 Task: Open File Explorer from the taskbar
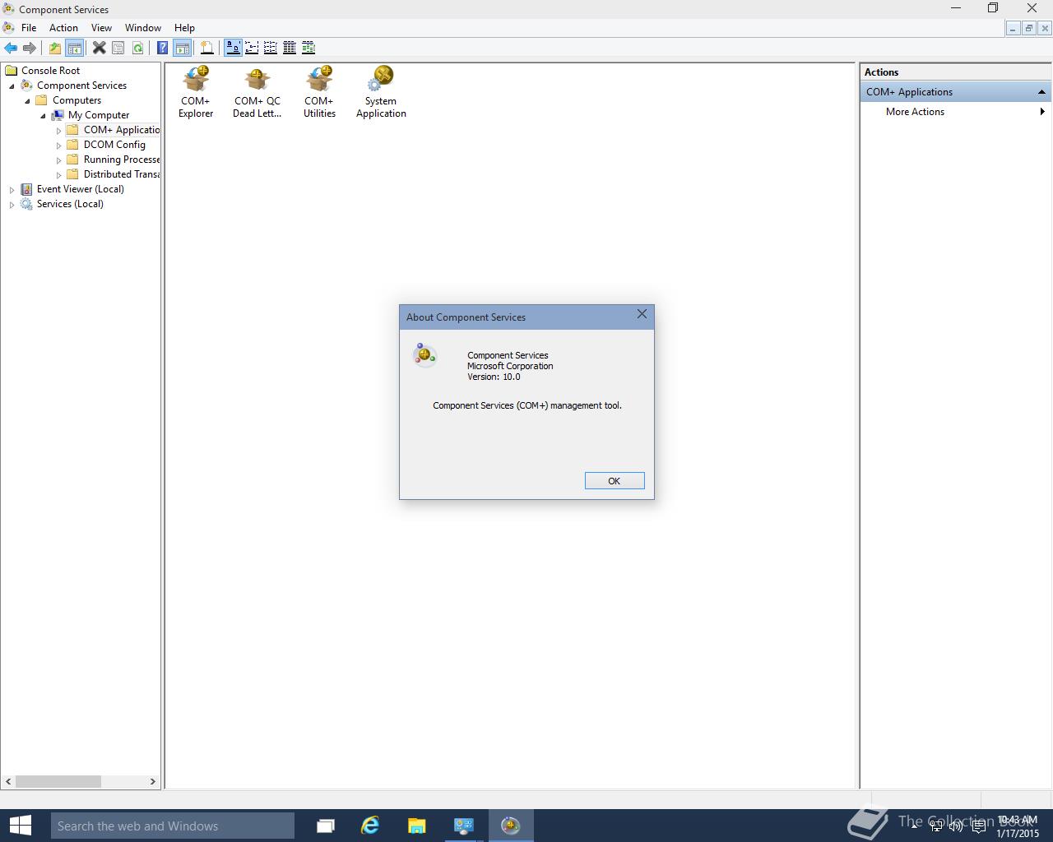[x=417, y=826]
